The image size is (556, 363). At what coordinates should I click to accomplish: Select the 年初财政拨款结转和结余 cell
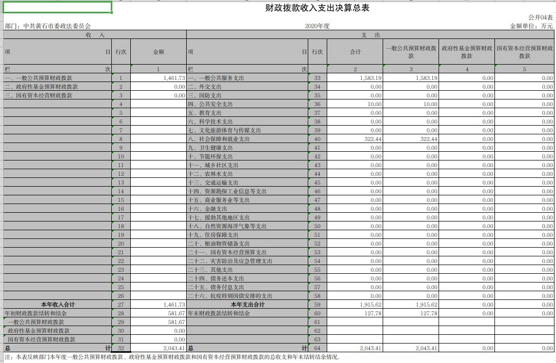pyautogui.click(x=57, y=313)
